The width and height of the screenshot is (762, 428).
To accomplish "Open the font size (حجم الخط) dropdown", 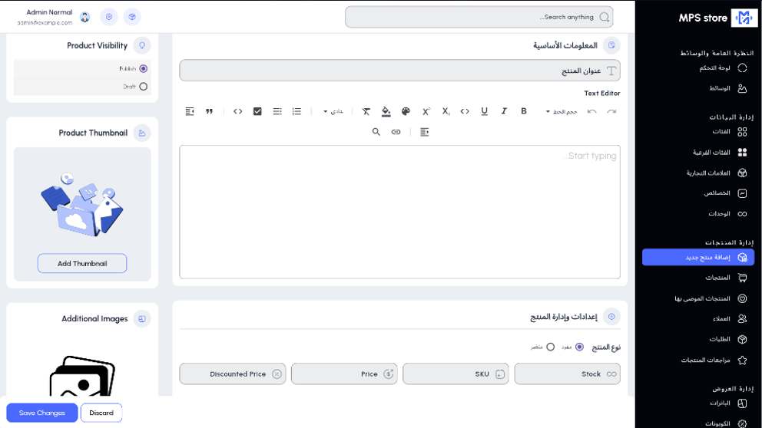I will pyautogui.click(x=562, y=112).
